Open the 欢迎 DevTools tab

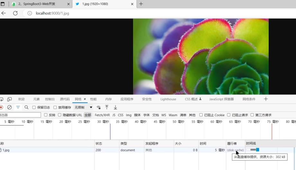tap(21, 99)
